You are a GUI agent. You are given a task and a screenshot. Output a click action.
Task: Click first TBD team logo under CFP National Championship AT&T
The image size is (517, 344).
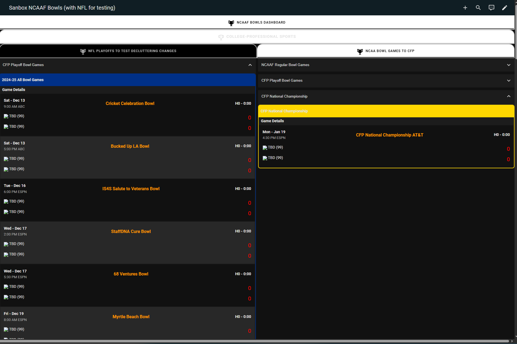click(265, 147)
